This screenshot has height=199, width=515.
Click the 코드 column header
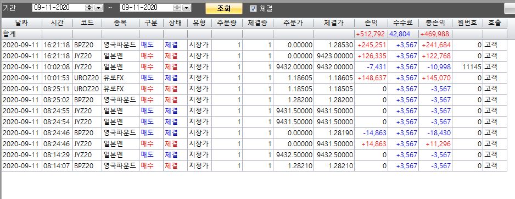pyautogui.click(x=87, y=23)
